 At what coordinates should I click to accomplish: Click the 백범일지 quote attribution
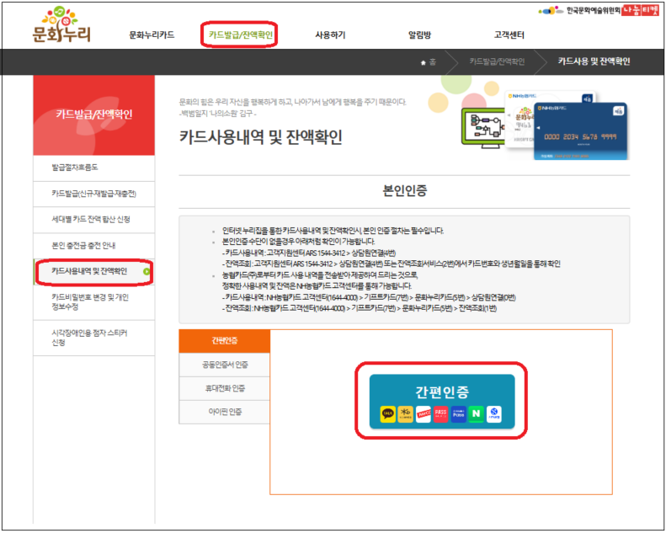point(218,114)
